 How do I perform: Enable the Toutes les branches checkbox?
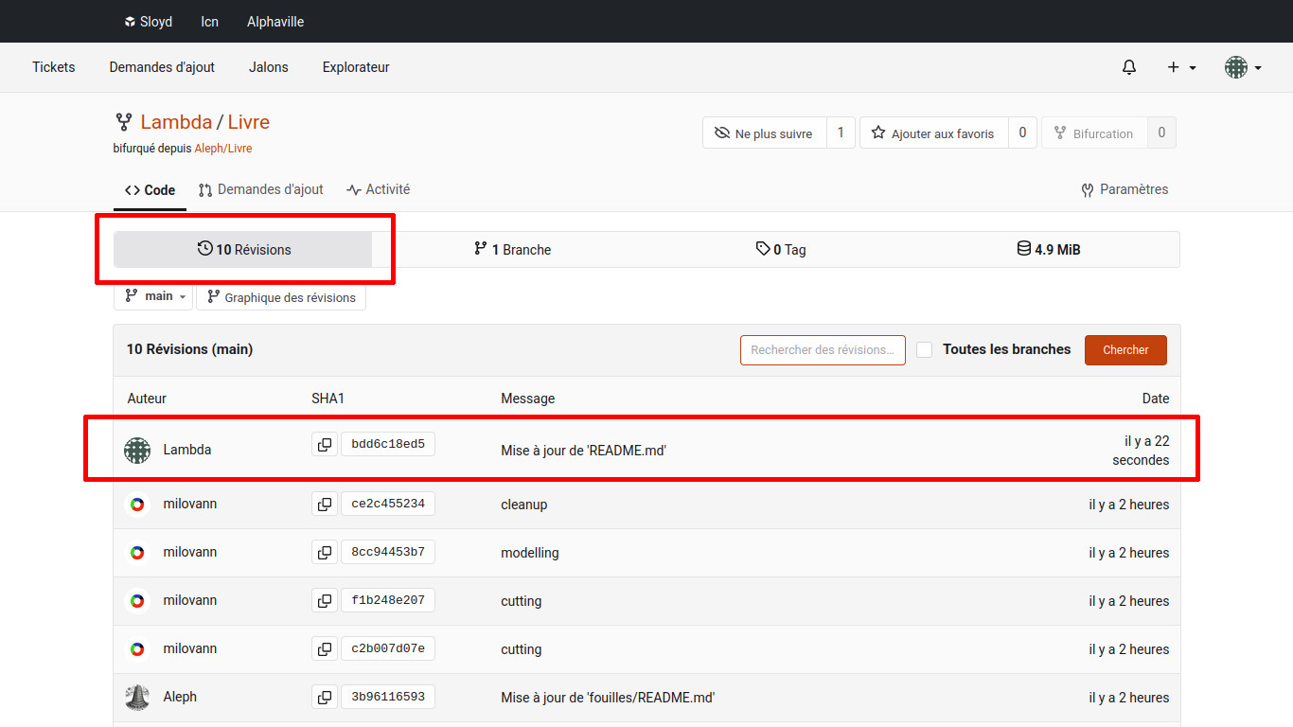[x=925, y=349]
